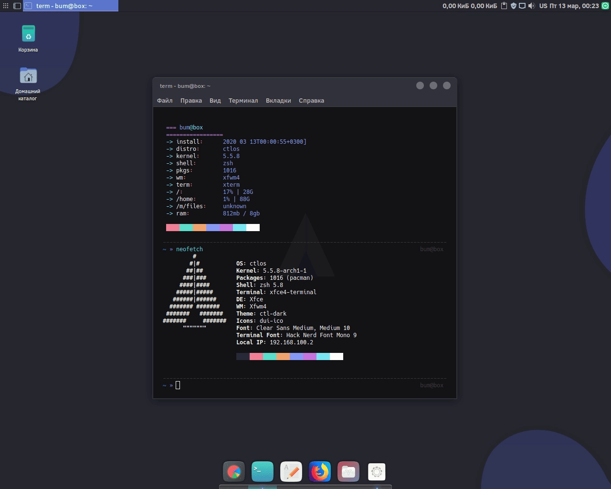Click the '/: 17% | 28G' line

click(210, 192)
